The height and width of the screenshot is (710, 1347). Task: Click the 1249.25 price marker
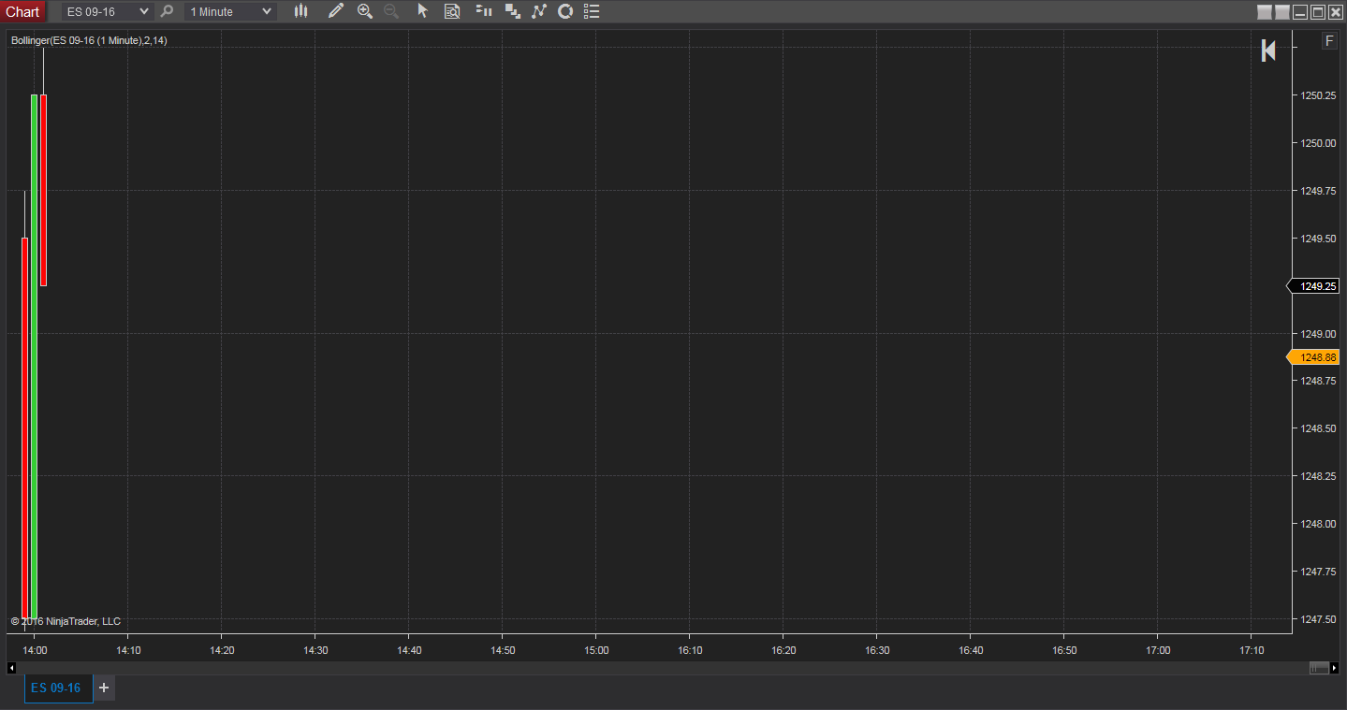[x=1313, y=286]
